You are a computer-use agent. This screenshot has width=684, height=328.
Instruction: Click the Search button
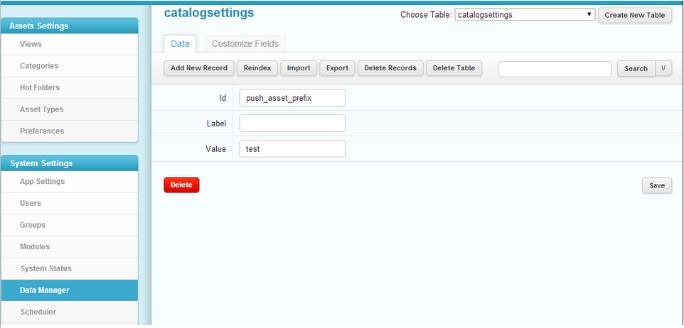(636, 68)
